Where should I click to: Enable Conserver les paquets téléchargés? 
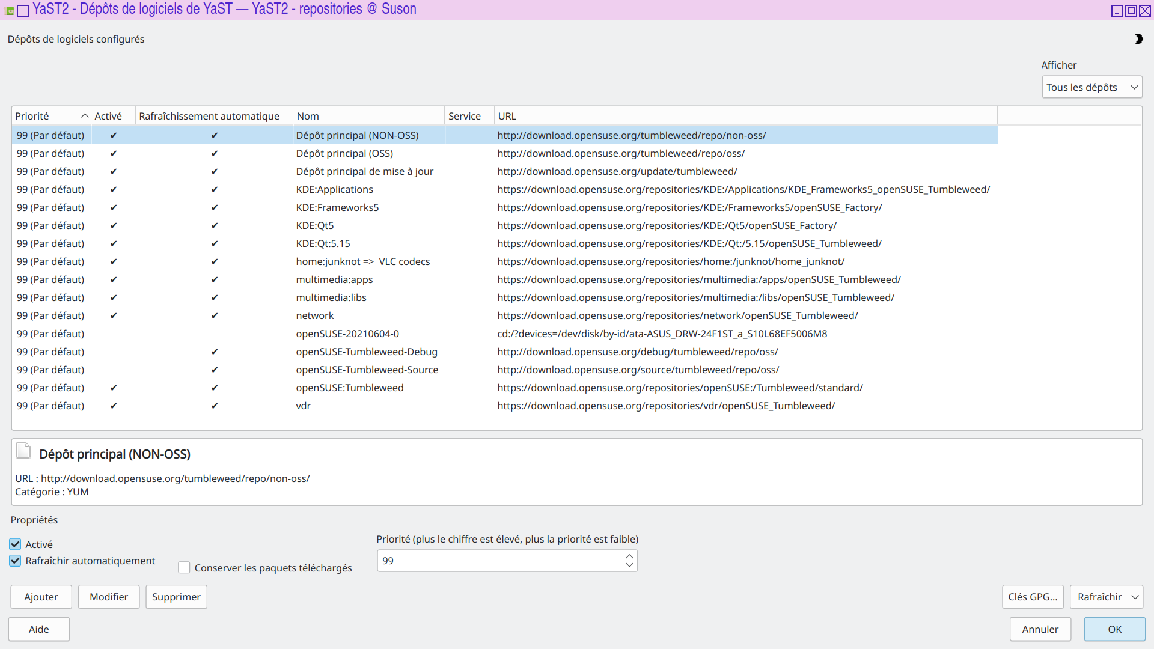(x=185, y=568)
